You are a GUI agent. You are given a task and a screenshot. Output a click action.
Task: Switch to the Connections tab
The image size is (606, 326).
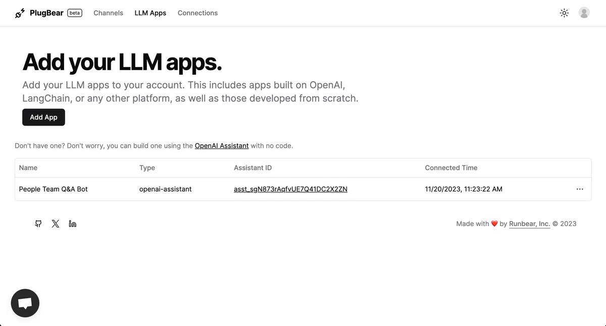click(197, 13)
